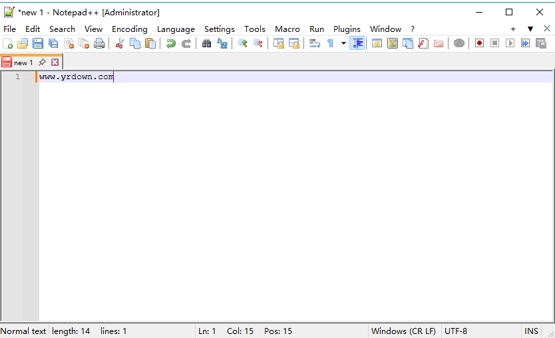The height and width of the screenshot is (338, 555).
Task: Open the Window menu
Action: click(385, 29)
